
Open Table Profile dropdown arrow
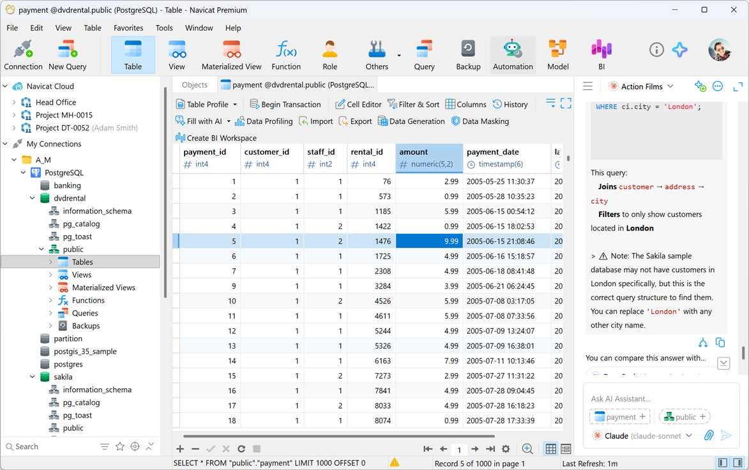(x=235, y=105)
